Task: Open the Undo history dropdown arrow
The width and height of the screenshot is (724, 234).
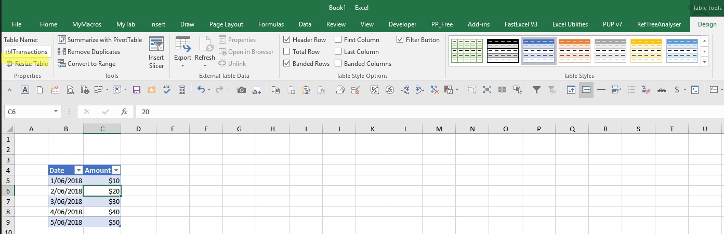Action: pos(210,90)
